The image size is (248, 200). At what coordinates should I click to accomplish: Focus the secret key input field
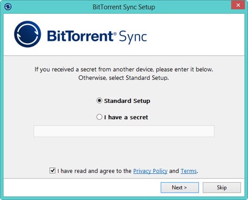124,131
